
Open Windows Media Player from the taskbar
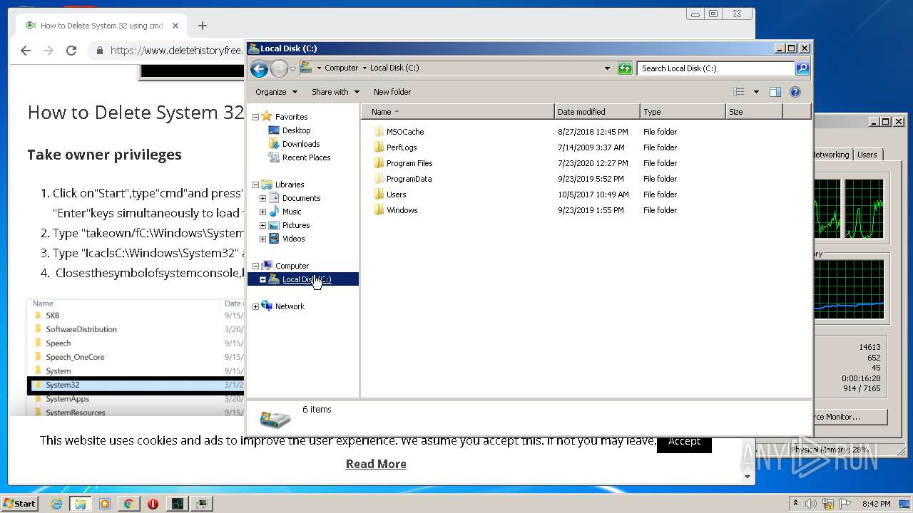(105, 504)
